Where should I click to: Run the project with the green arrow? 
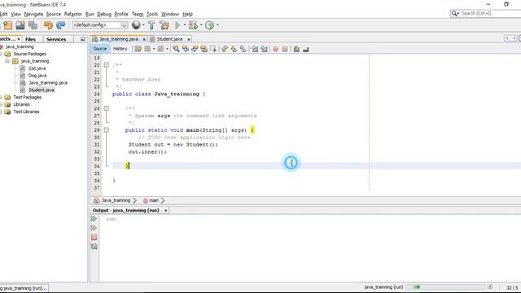pyautogui.click(x=177, y=25)
